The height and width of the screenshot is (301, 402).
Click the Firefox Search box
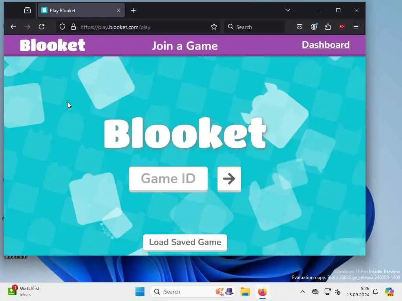click(x=255, y=27)
